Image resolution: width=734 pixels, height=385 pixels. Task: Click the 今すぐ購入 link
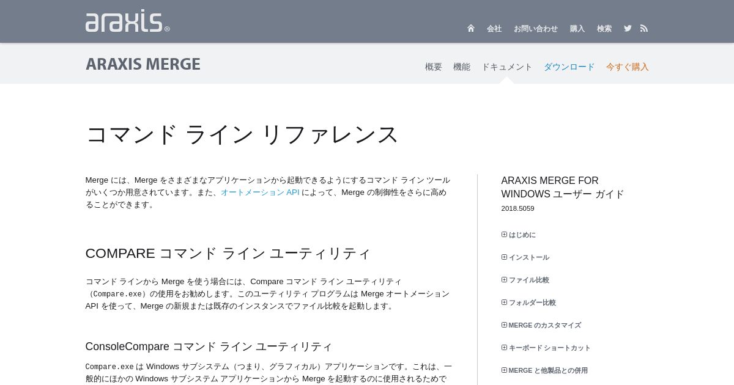tap(628, 67)
